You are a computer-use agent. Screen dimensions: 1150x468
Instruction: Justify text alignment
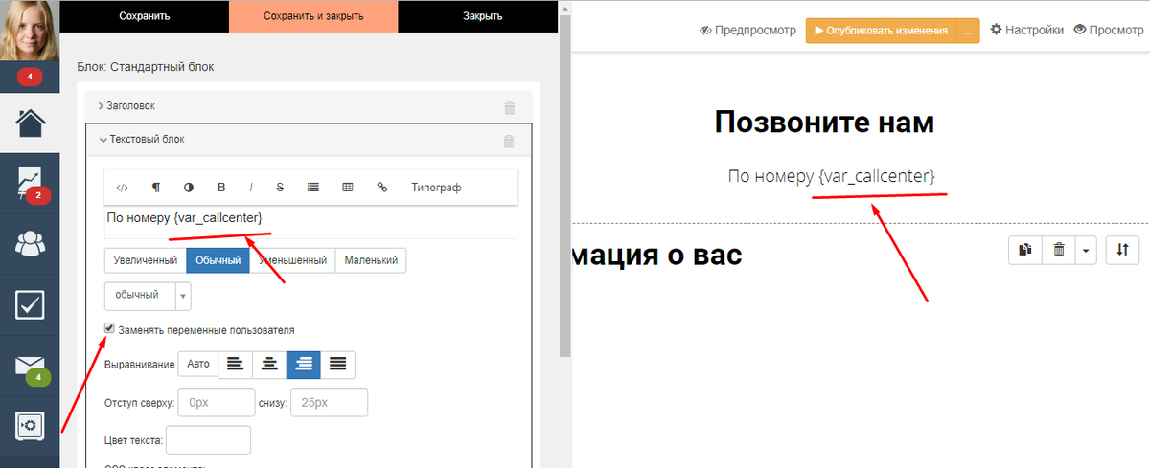click(x=337, y=364)
